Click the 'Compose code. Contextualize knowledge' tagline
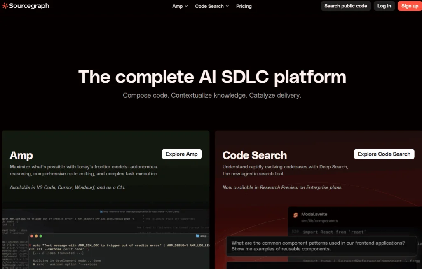422x269 pixels. coord(212,95)
